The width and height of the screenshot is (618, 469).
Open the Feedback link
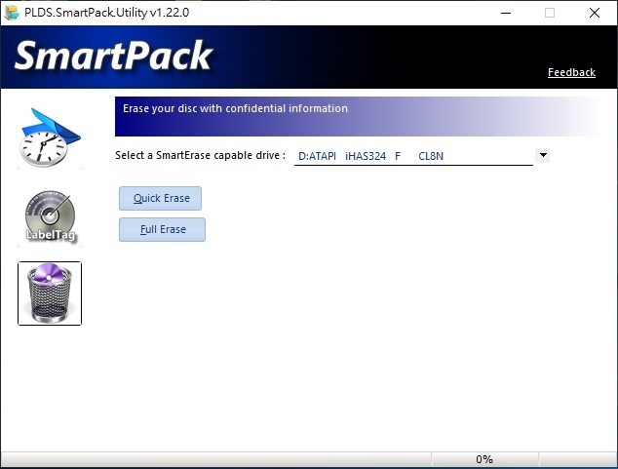click(x=571, y=72)
